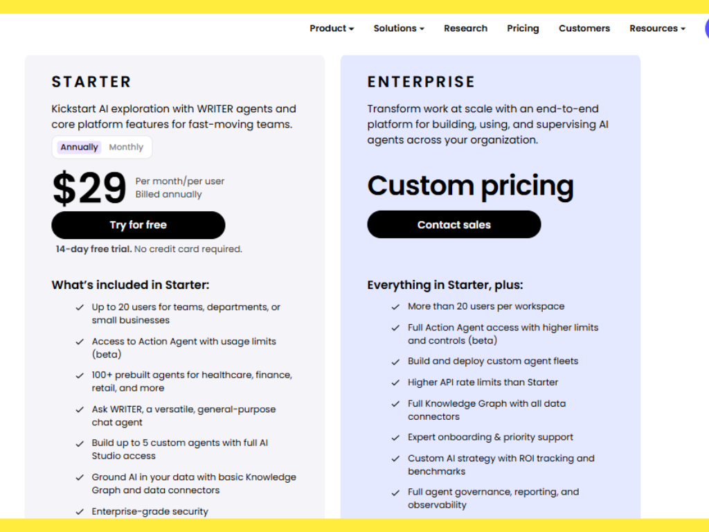Click checkmark beside "Full Knowledge Graph" feature

pos(396,404)
